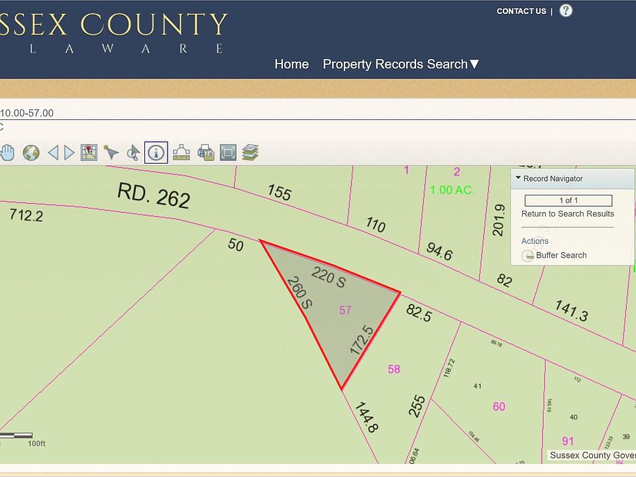Open the Contact Us link
The height and width of the screenshot is (477, 636).
pos(521,11)
